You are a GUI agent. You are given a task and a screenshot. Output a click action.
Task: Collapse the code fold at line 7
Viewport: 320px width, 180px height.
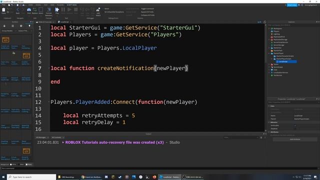click(49, 68)
